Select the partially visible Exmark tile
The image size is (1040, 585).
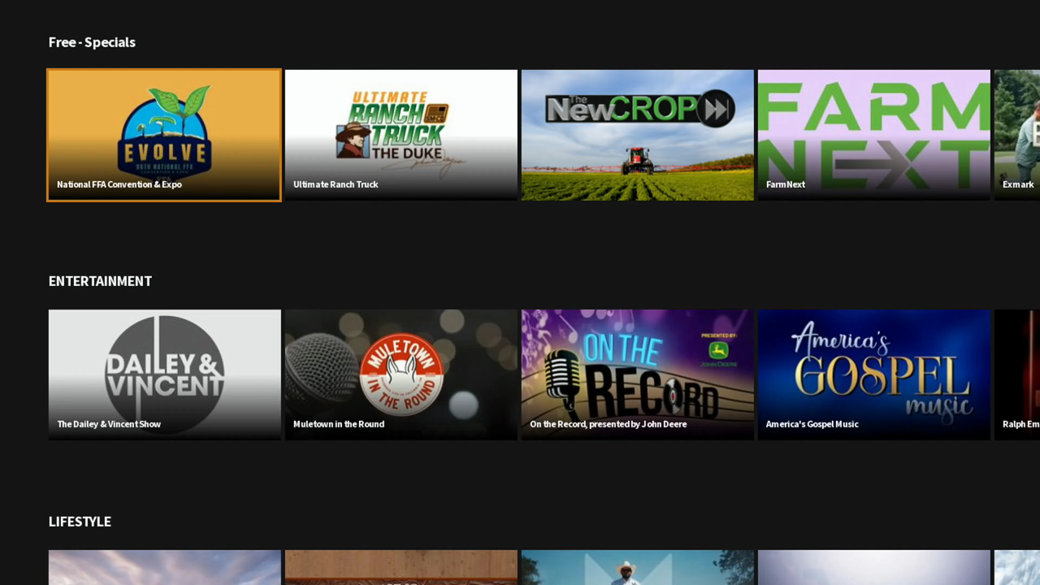click(x=1017, y=135)
